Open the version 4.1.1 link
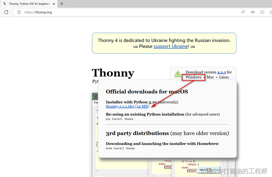This screenshot has height=177, width=272. click(x=221, y=72)
